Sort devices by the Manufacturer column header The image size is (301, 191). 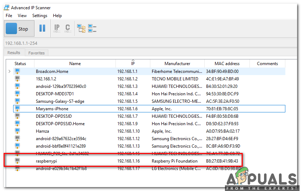click(177, 64)
